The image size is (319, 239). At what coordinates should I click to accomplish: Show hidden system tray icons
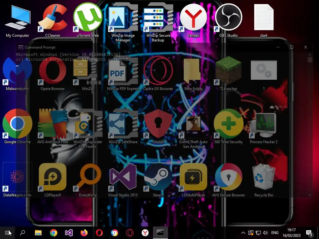(x=243, y=233)
